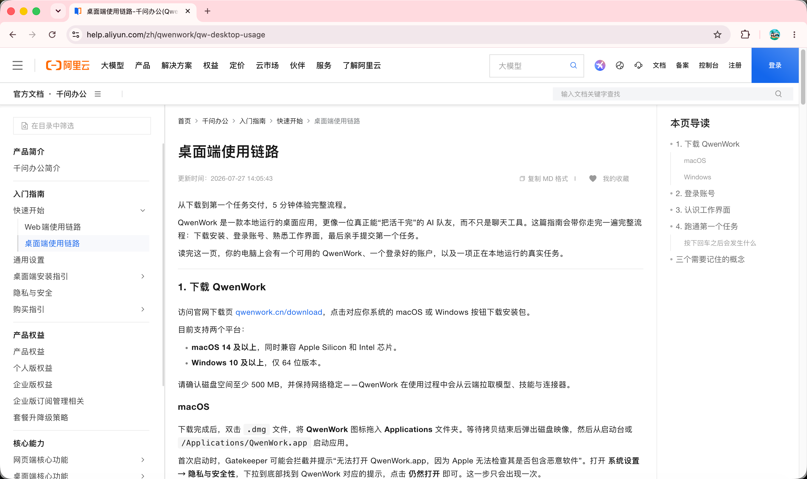
Task: Open the 产品 nav menu
Action: [142, 66]
